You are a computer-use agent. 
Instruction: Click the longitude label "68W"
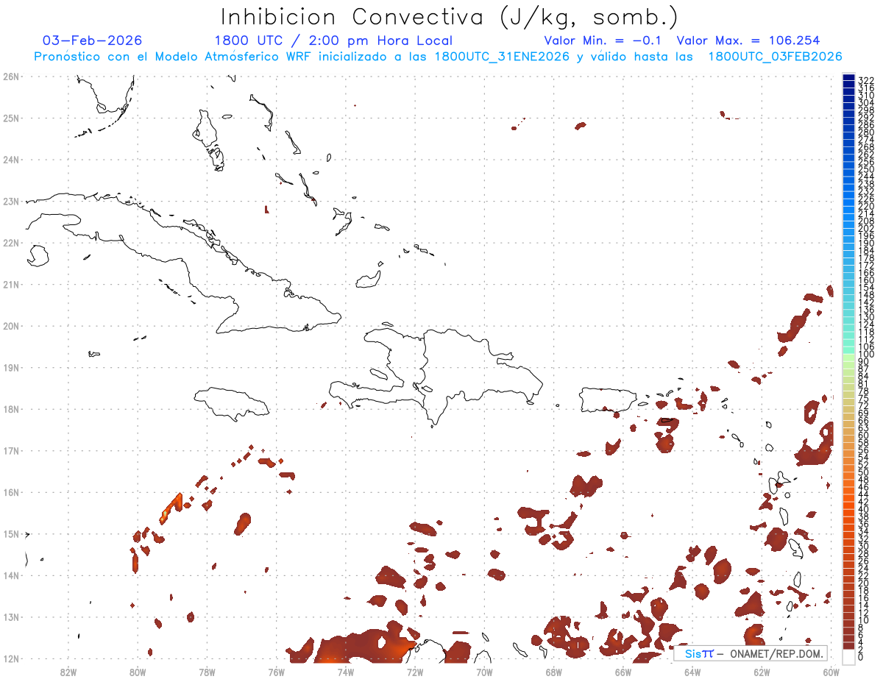pos(554,671)
